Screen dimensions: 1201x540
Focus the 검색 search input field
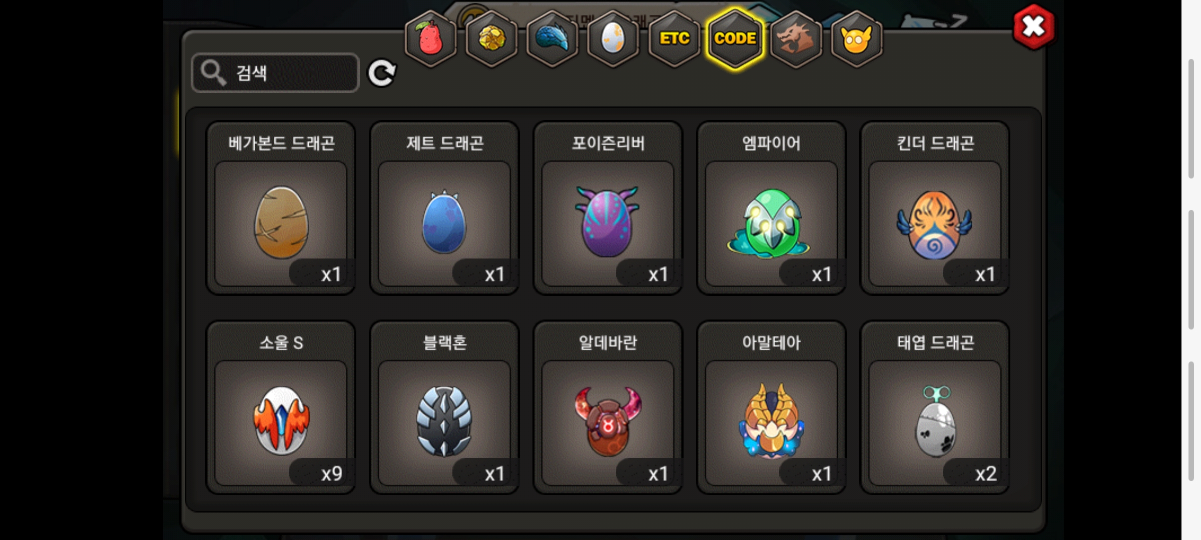point(275,73)
